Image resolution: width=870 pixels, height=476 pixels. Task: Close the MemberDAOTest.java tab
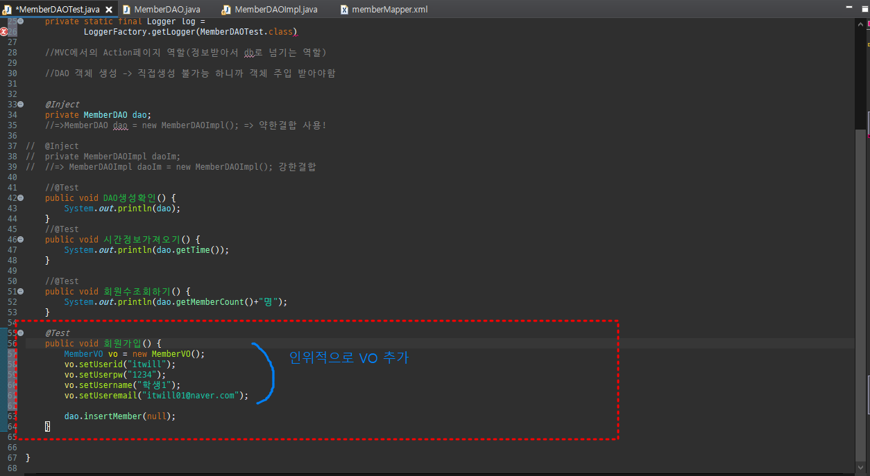tap(109, 10)
